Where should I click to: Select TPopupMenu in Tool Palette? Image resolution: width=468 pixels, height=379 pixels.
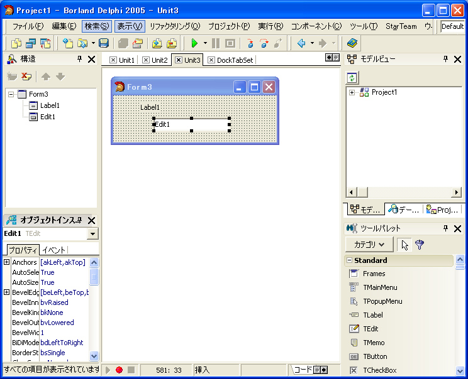(x=382, y=301)
